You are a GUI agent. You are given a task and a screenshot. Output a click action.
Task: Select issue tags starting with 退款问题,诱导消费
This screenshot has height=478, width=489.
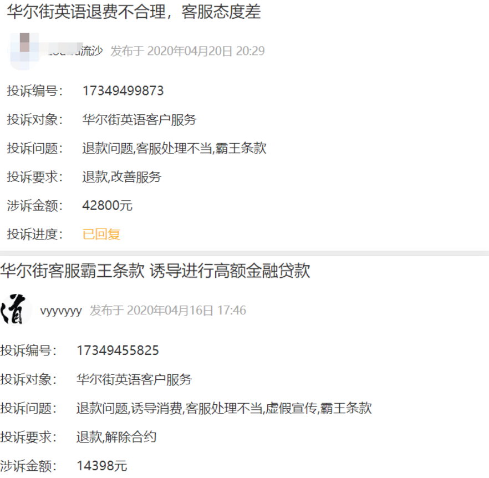coord(224,408)
